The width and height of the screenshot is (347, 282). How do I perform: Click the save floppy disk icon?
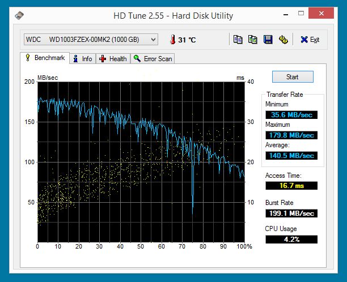(268, 39)
